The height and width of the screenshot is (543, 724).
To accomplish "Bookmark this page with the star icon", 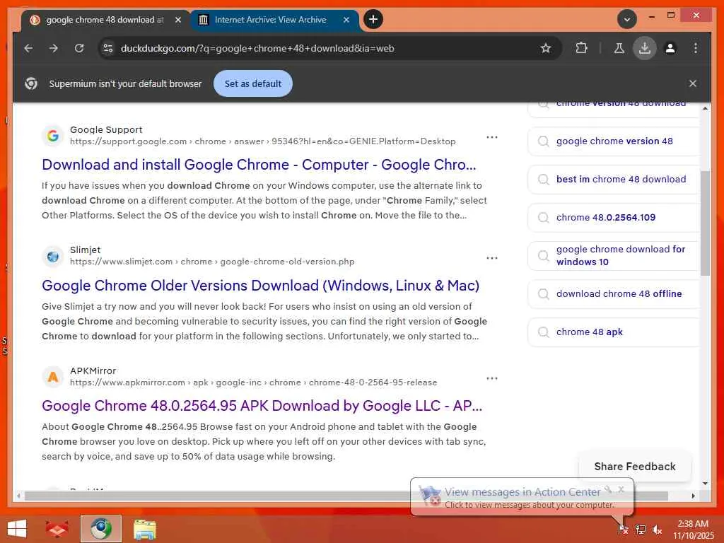I will click(x=546, y=48).
